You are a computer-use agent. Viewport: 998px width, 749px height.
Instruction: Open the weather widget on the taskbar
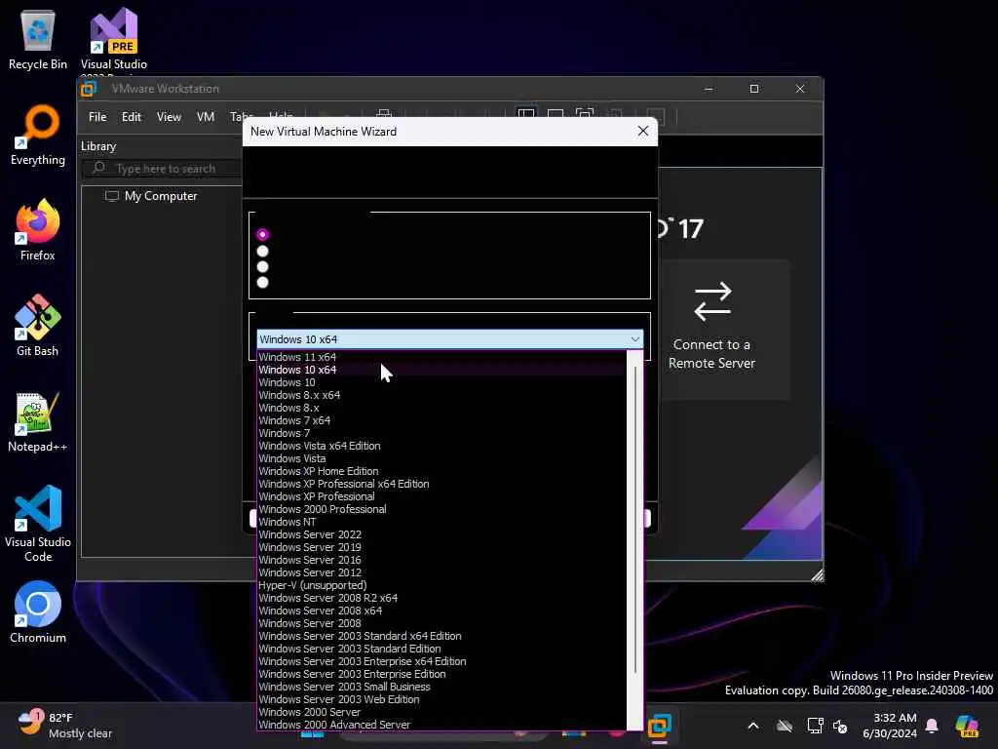(x=63, y=726)
